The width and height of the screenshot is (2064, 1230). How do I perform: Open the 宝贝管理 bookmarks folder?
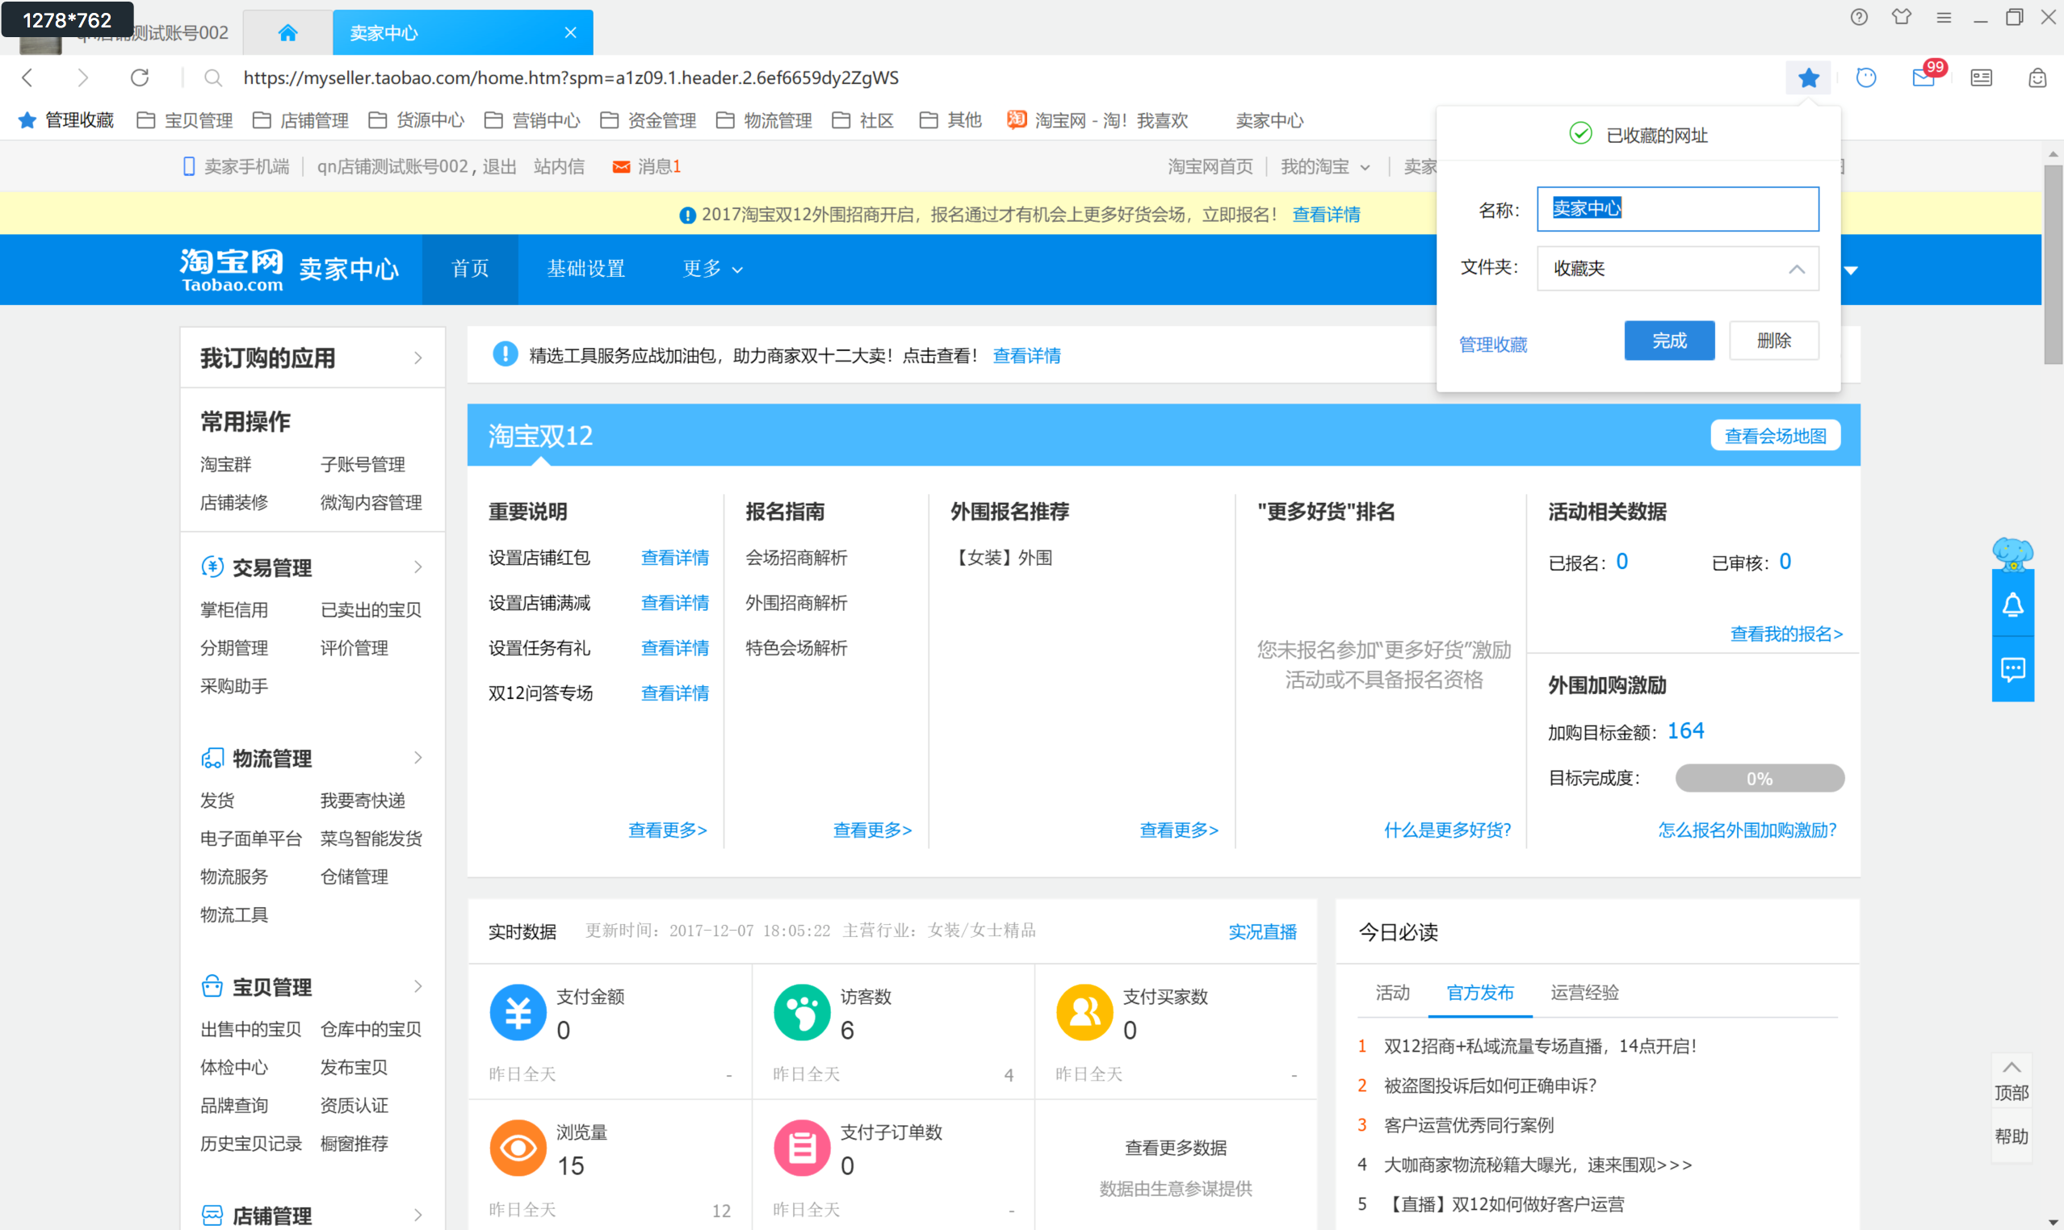185,121
